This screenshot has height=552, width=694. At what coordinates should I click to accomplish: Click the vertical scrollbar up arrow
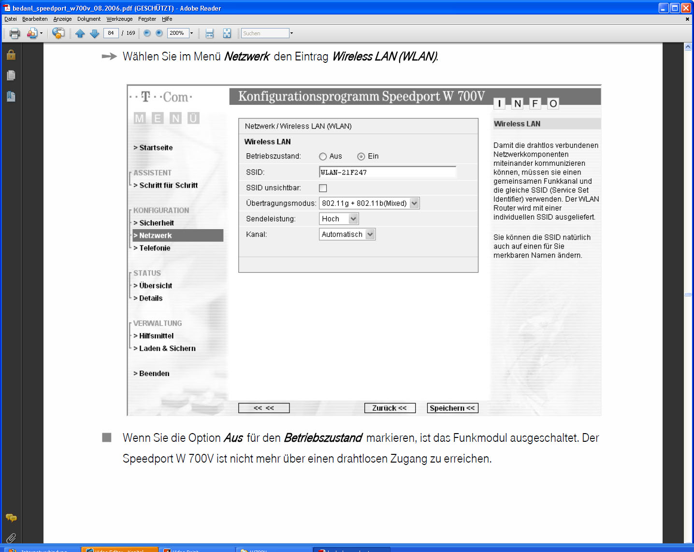(x=688, y=47)
